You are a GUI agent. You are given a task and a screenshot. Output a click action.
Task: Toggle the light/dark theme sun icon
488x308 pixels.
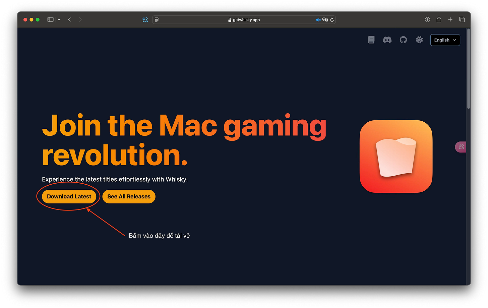coord(419,40)
